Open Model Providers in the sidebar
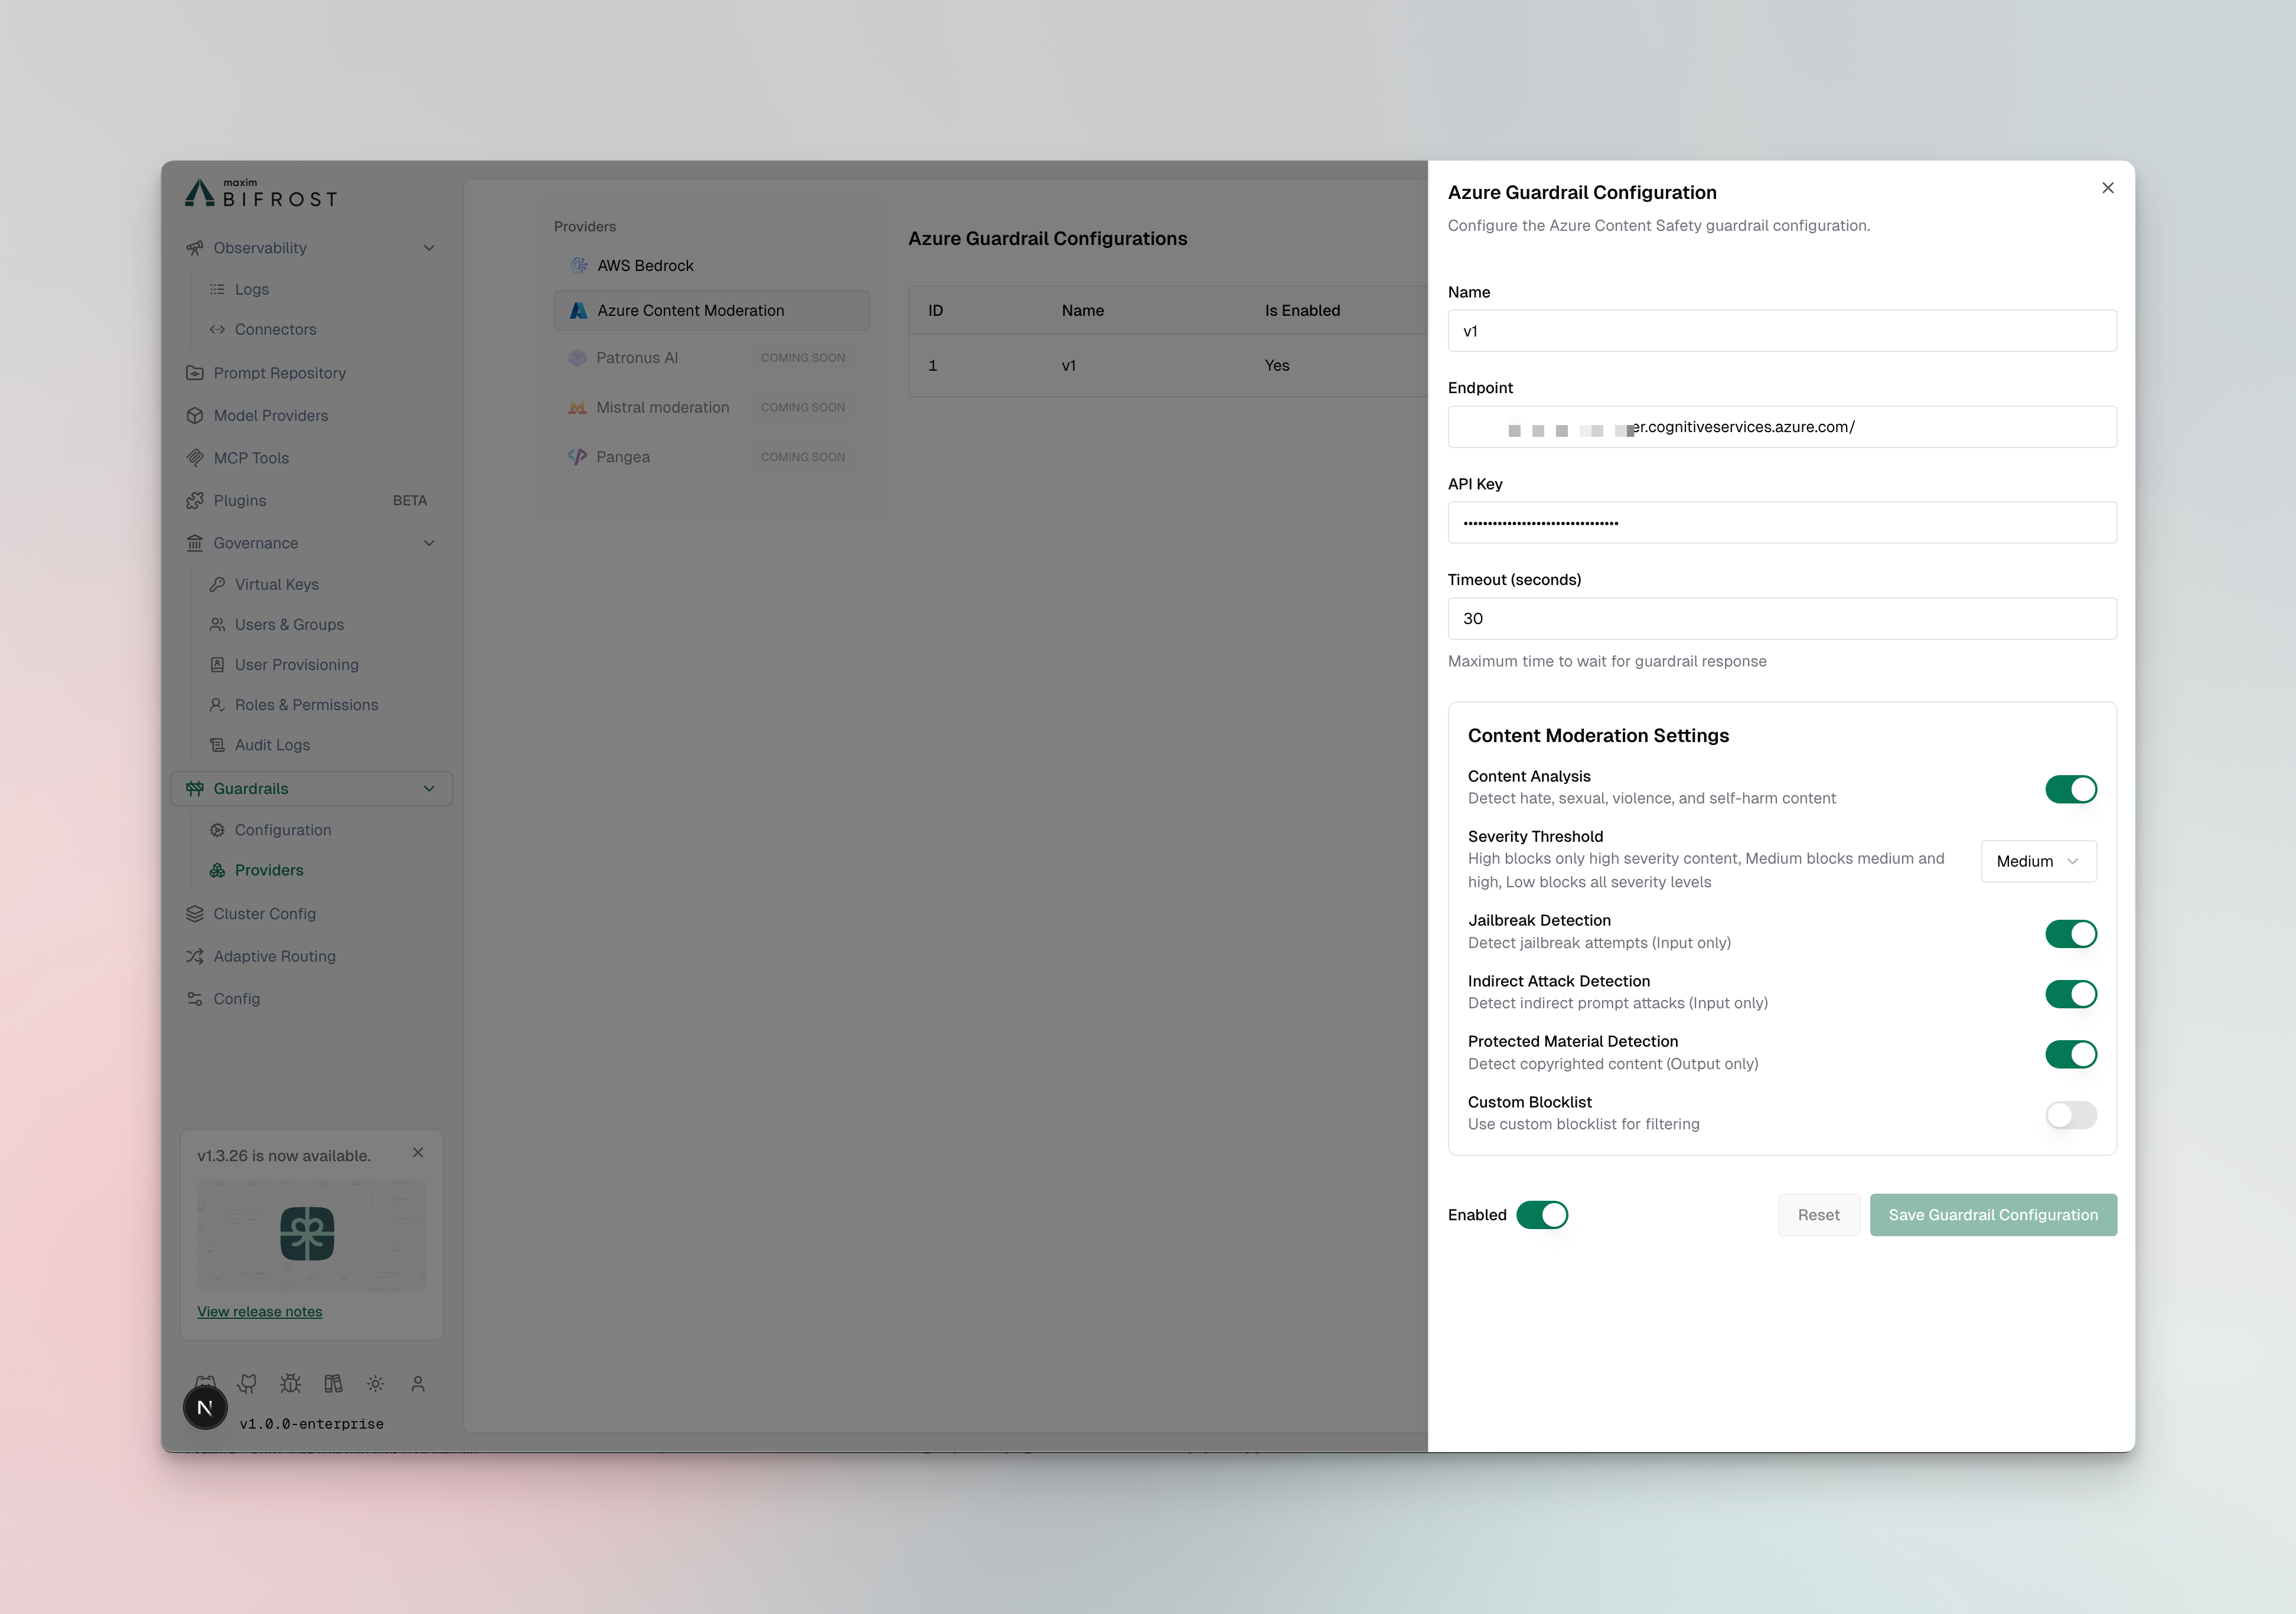Image resolution: width=2296 pixels, height=1614 pixels. point(271,415)
